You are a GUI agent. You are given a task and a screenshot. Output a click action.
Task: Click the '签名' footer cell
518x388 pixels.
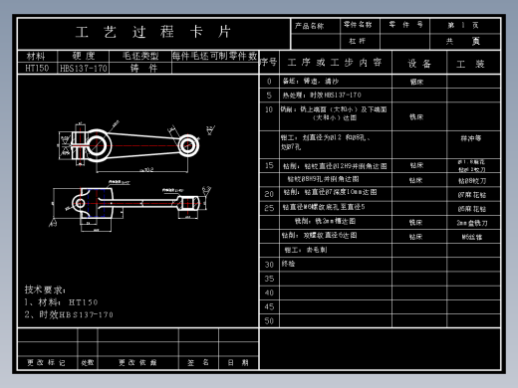tap(198, 362)
